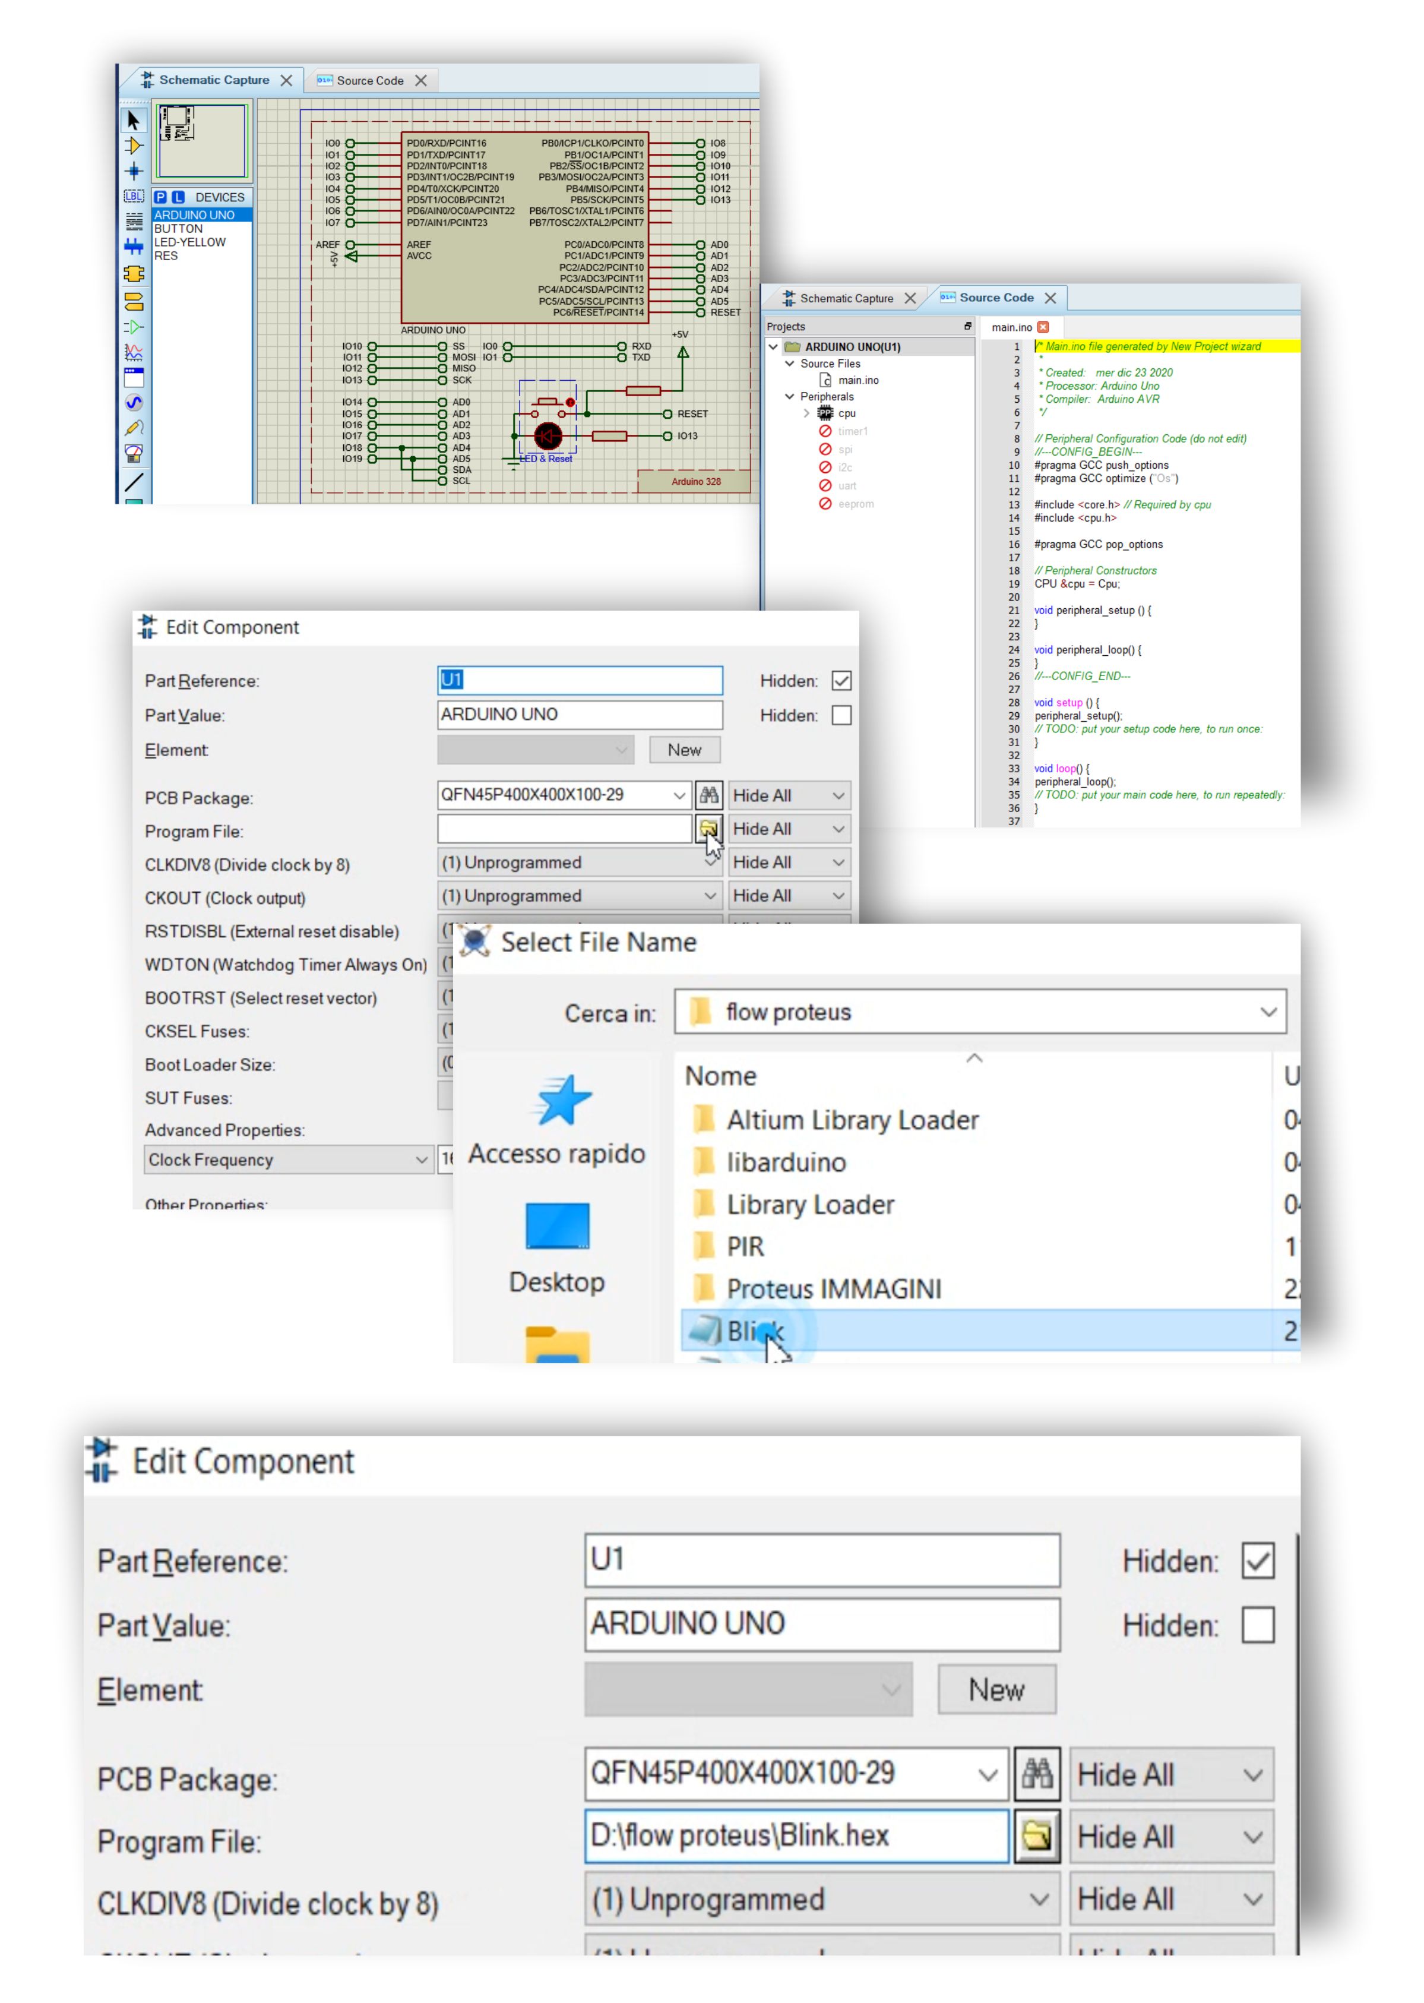The height and width of the screenshot is (2003, 1424).
Task: Click the P pick-devices button
Action: (160, 197)
